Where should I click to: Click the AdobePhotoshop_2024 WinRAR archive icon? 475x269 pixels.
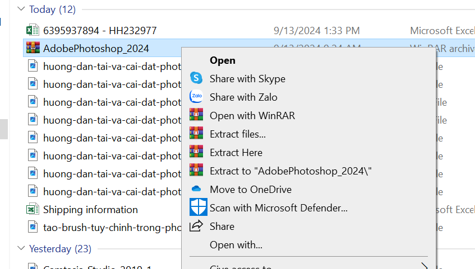click(x=33, y=48)
